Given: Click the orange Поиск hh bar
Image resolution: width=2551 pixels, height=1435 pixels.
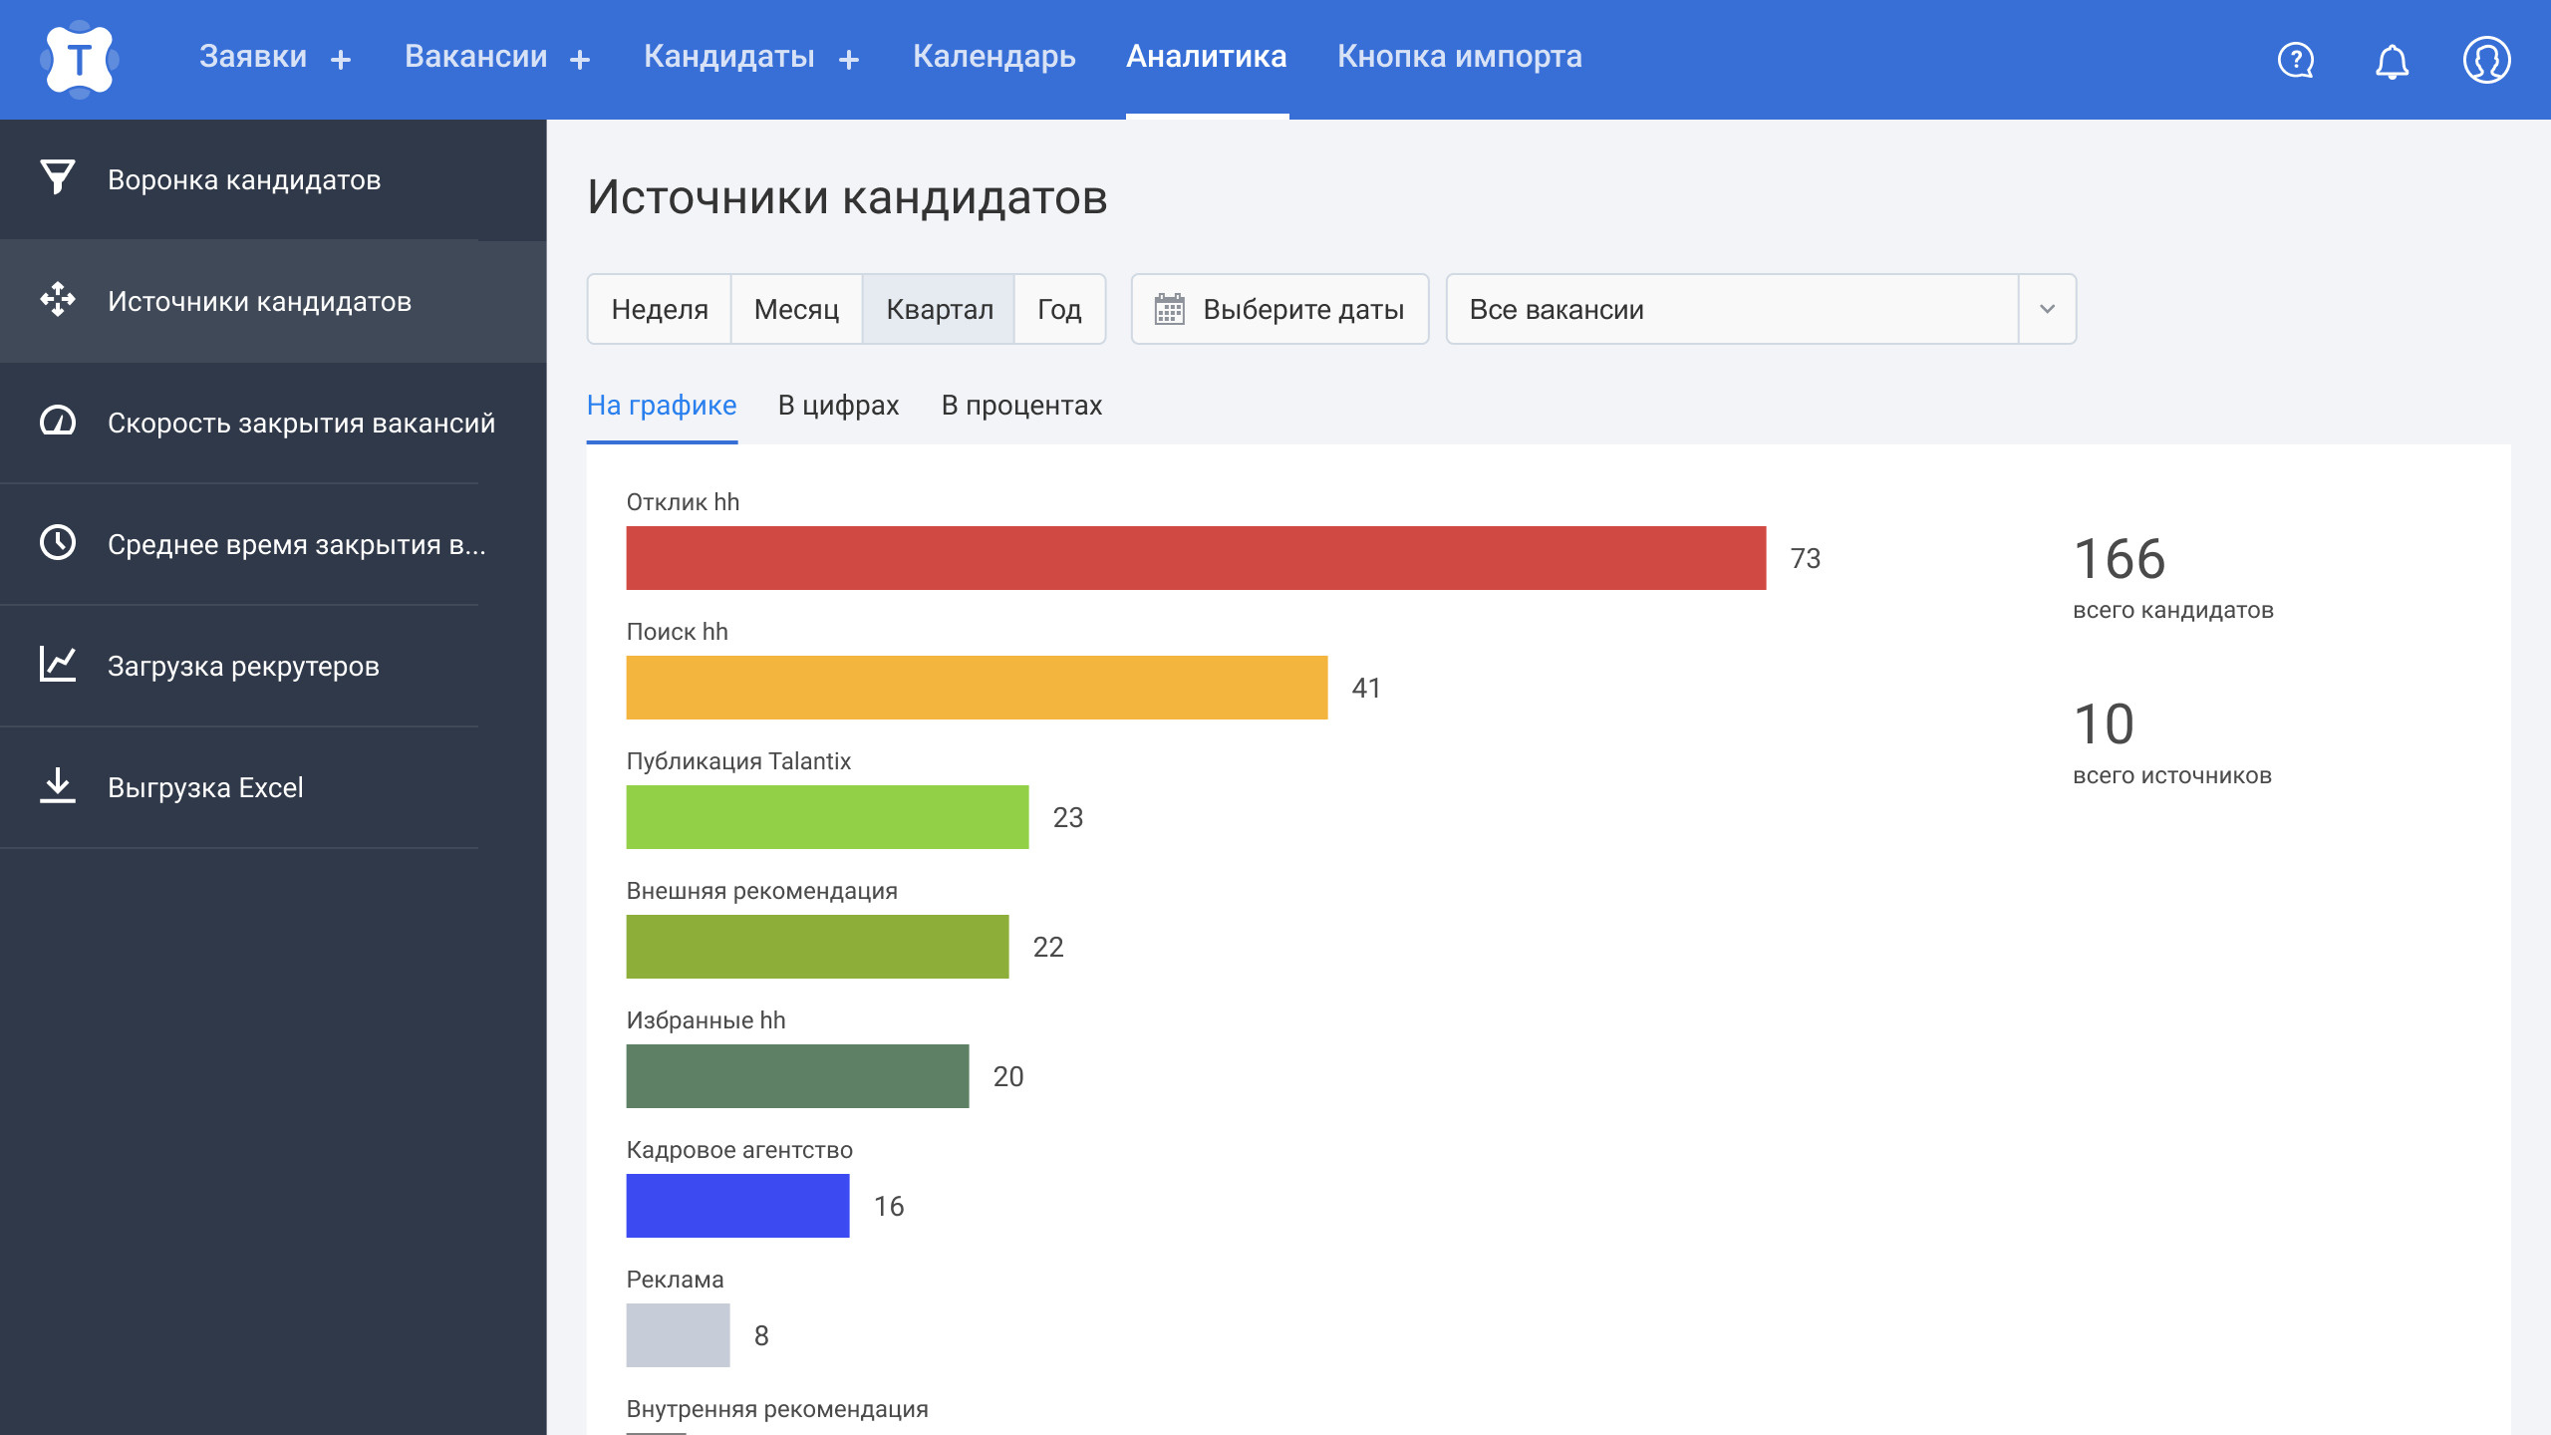Looking at the screenshot, I should tap(977, 688).
